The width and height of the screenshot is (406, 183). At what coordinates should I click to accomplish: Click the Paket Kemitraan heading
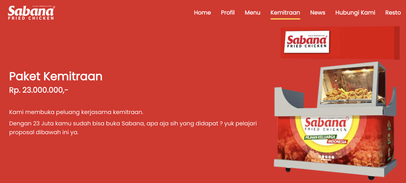56,76
